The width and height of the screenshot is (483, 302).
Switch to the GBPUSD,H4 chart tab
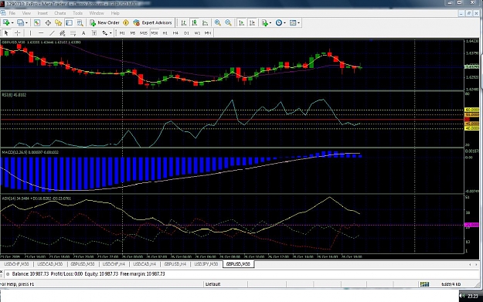[x=175, y=264]
